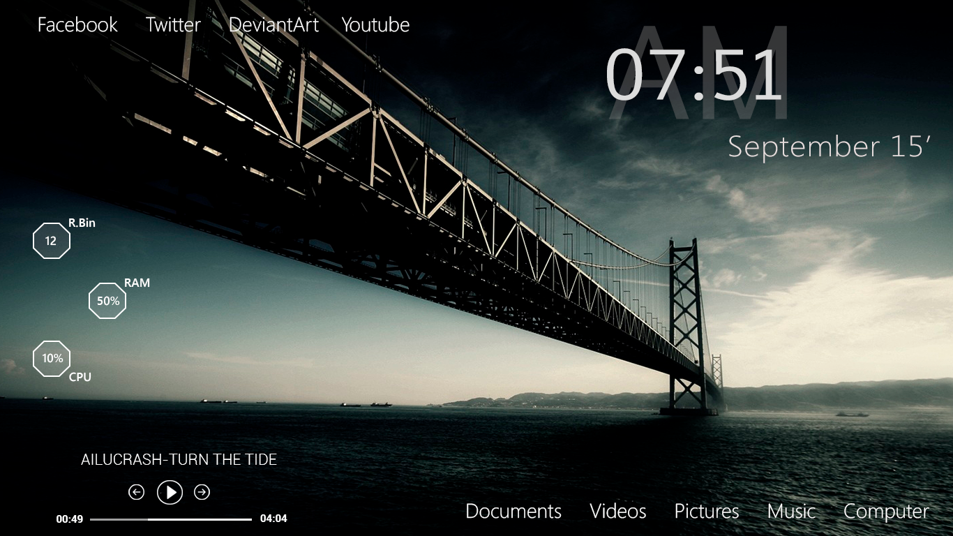Click the CPU usage octagon showing 10%
The width and height of the screenshot is (953, 536).
coord(52,359)
